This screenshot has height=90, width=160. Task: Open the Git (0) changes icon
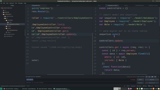click(x=157, y=86)
